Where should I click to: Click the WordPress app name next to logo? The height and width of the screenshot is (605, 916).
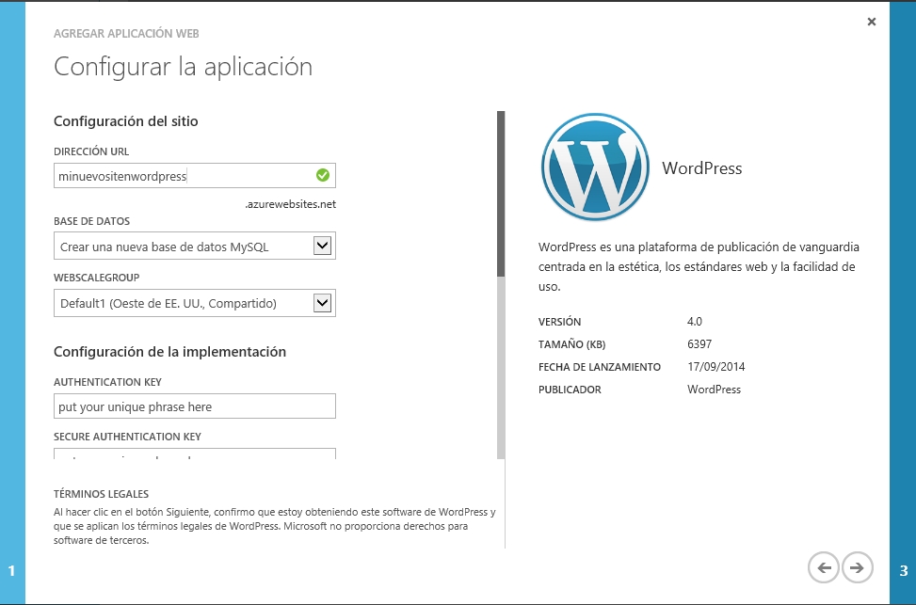(701, 168)
